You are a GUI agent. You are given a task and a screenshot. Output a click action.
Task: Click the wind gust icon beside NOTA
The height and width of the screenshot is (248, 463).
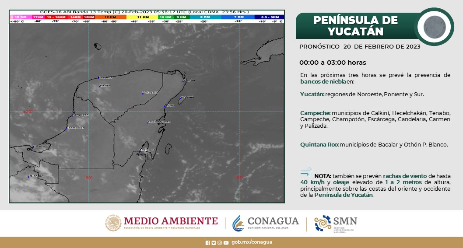[306, 171]
